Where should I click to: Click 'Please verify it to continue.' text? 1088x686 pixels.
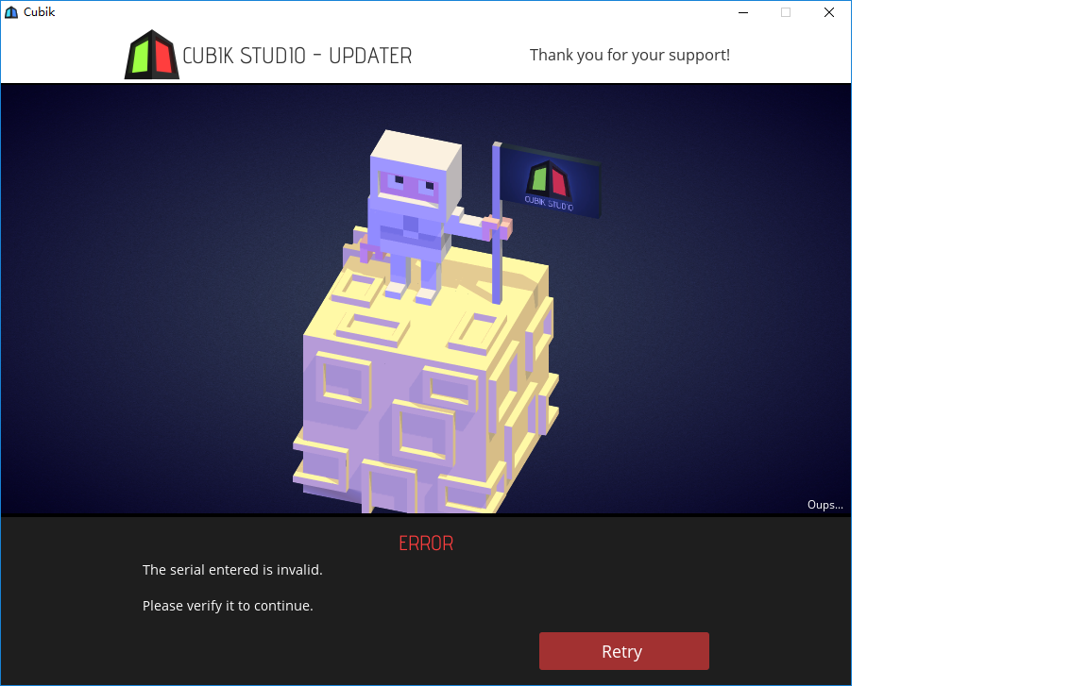click(228, 606)
